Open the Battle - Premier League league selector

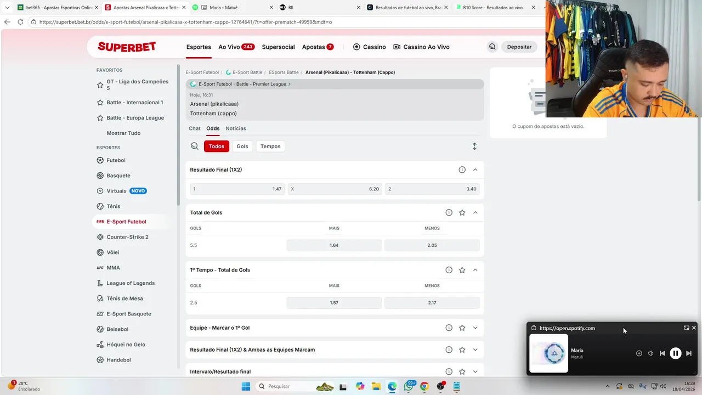tap(335, 84)
